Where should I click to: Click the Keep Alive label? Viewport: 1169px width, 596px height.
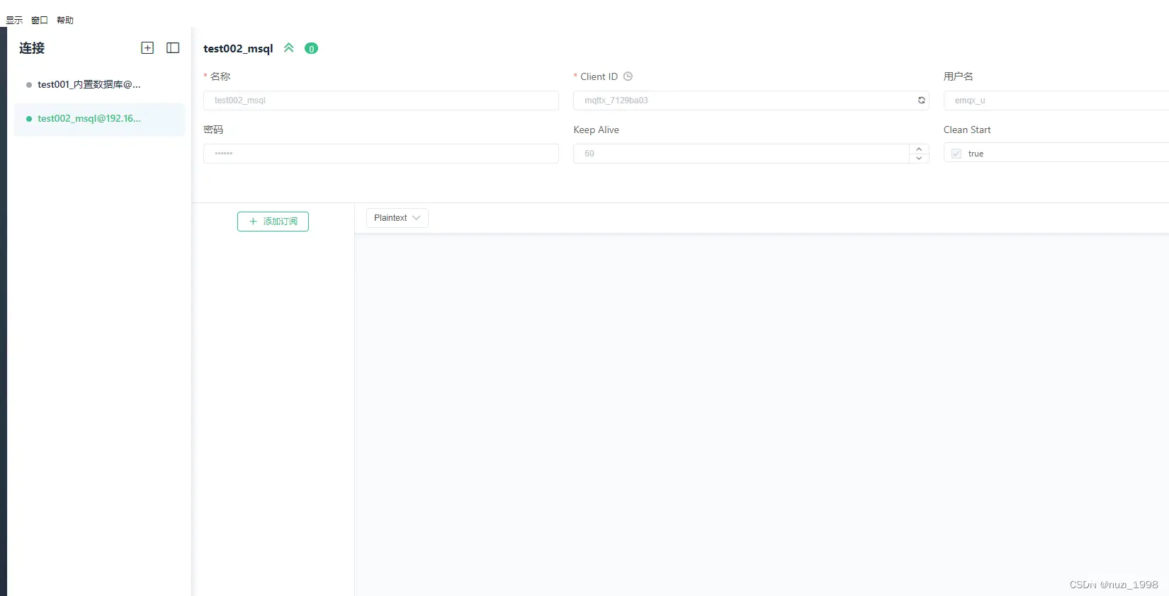tap(596, 130)
